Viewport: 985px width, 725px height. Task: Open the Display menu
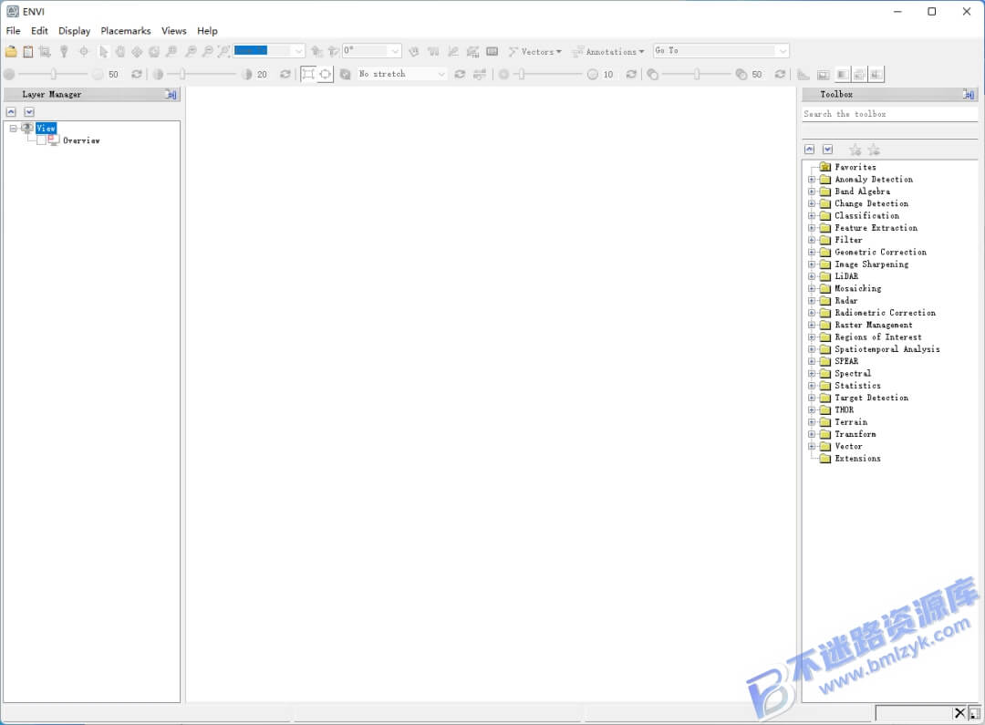tap(74, 31)
